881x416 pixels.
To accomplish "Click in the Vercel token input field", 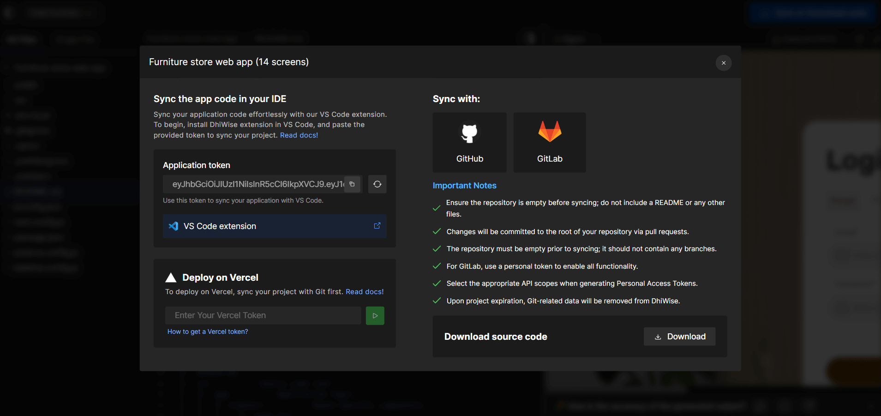I will click(263, 315).
